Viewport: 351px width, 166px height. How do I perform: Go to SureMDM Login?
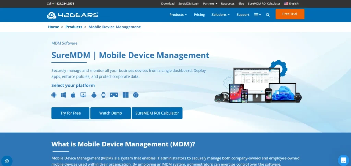[x=189, y=3]
